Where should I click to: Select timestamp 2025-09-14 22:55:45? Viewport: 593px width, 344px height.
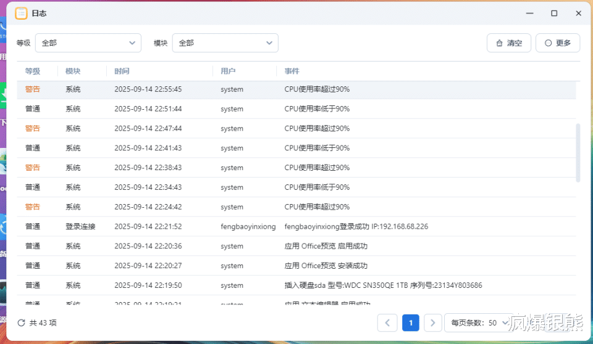click(148, 89)
